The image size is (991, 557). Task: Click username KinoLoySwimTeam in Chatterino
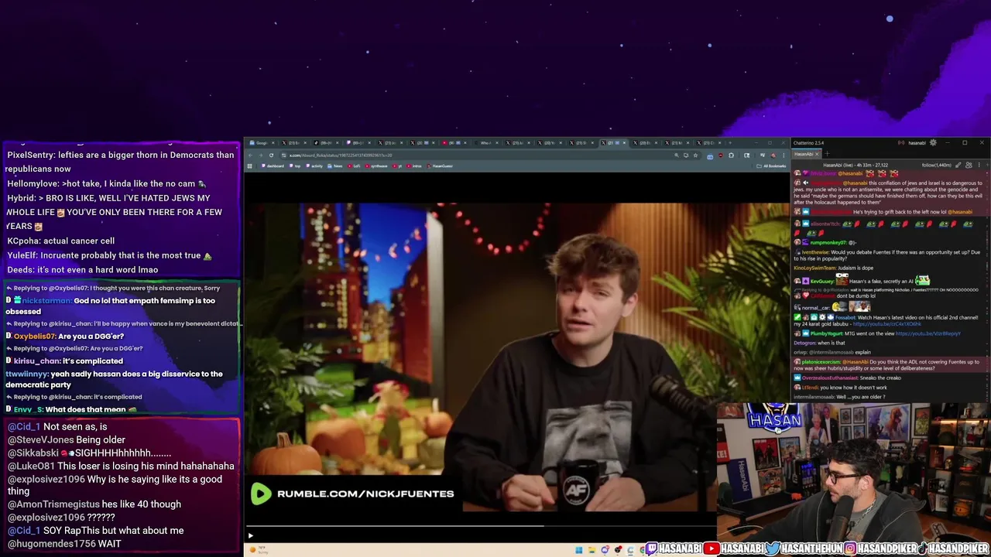coord(816,268)
